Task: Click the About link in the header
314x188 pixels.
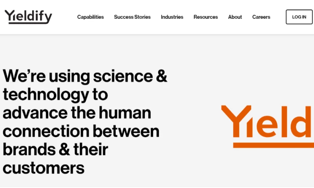Action: [235, 17]
